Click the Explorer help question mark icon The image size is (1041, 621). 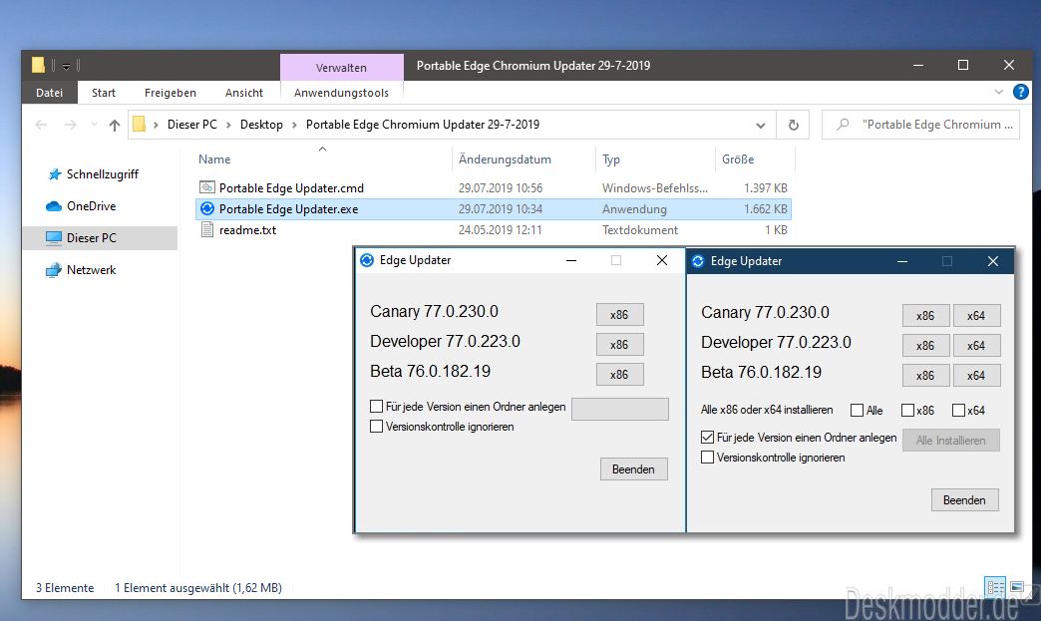pos(1020,93)
